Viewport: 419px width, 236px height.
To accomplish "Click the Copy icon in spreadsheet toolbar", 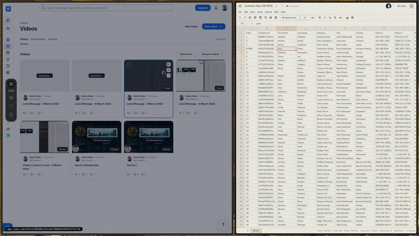I will point(255,18).
